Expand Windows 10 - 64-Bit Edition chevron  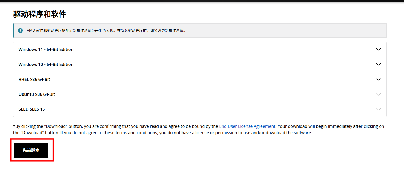378,64
